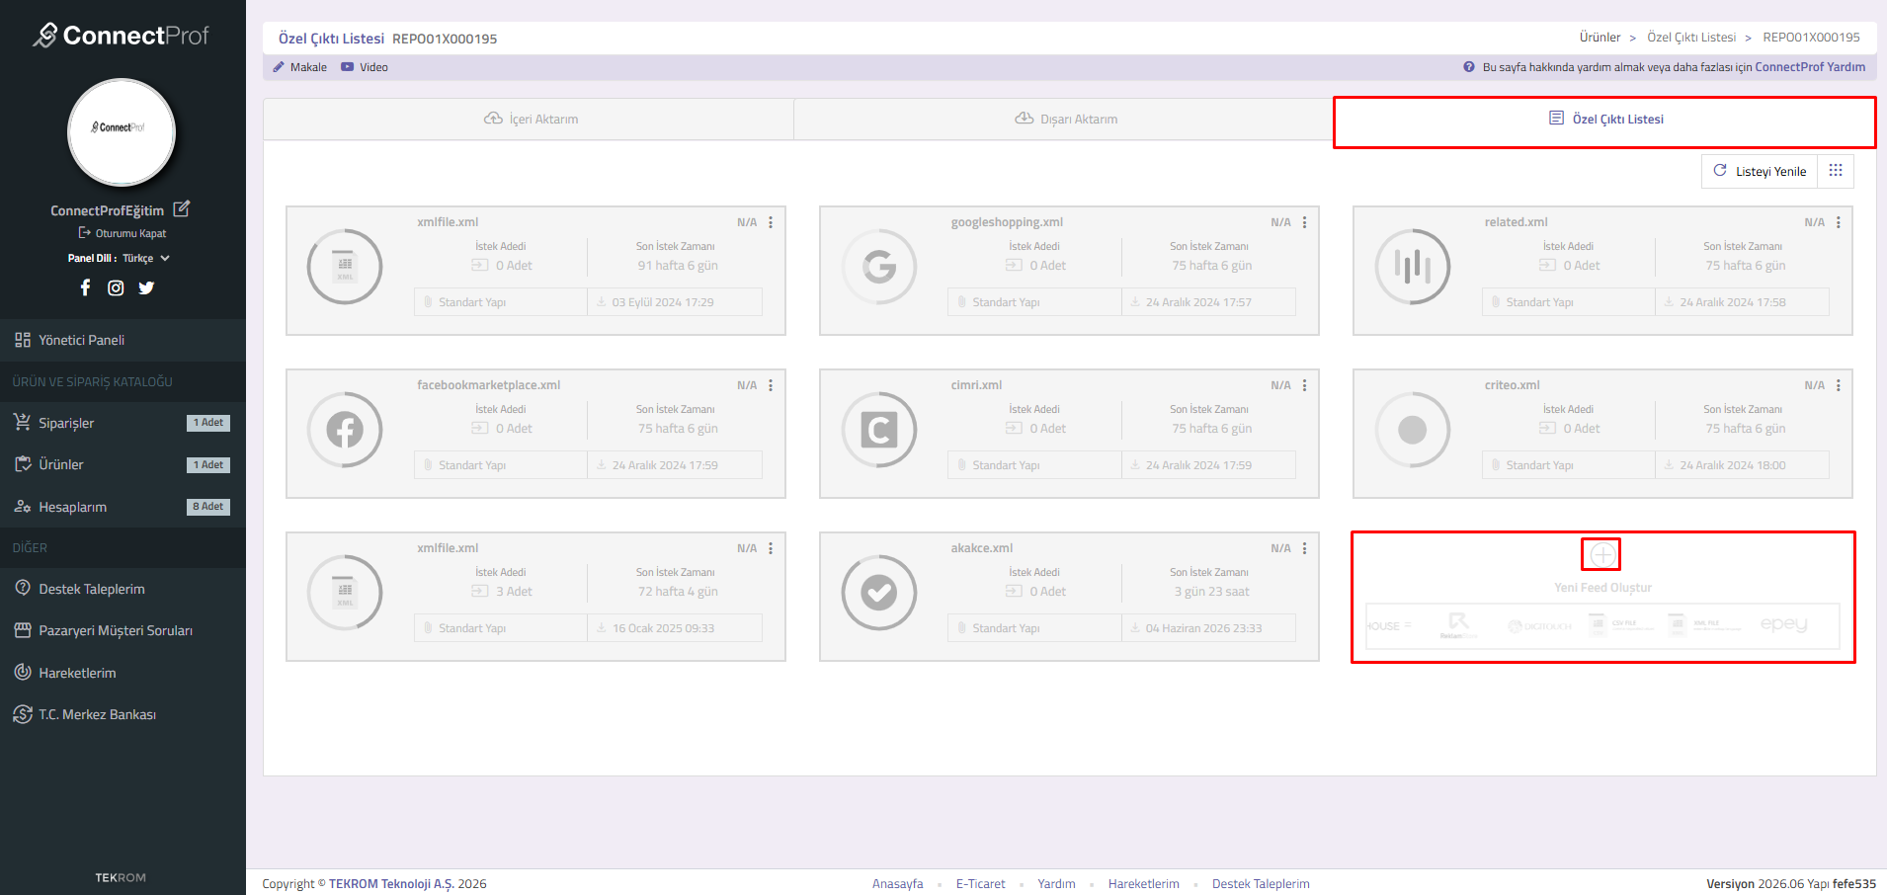
Task: Click the googleshopping.xml file name
Action: click(1007, 222)
